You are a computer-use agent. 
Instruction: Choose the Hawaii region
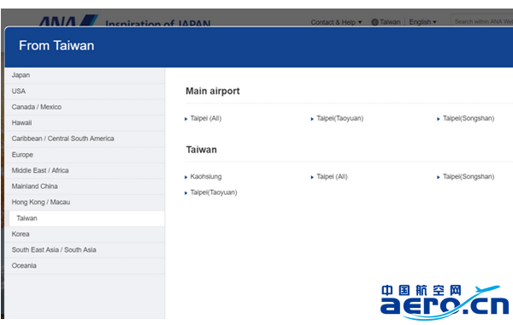85,123
